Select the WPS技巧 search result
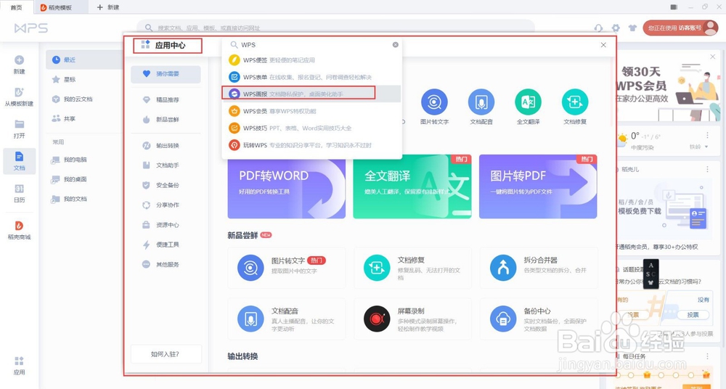Image resolution: width=726 pixels, height=389 pixels. pos(311,128)
